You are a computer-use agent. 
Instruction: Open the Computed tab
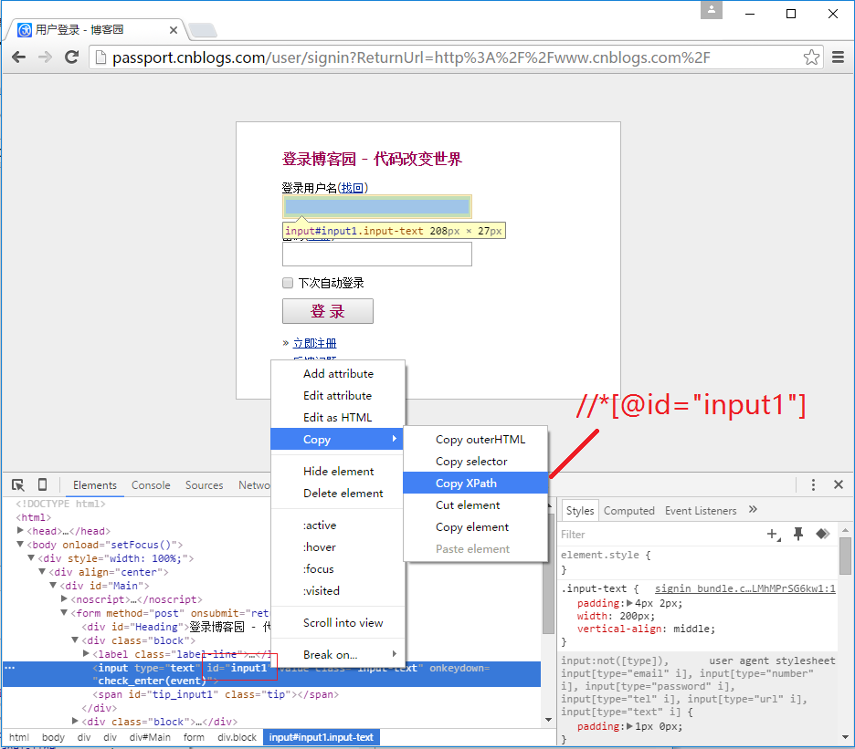628,511
